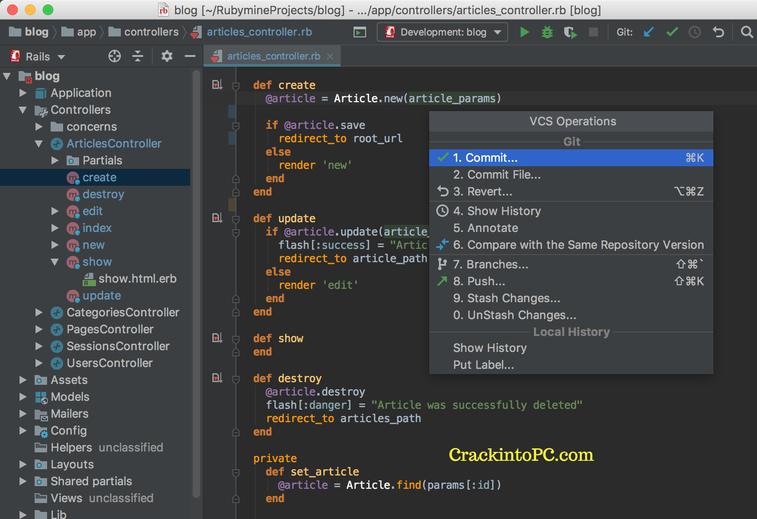Screen dimensions: 757x519
Task: Choose Commit File... menu entry
Action: (571, 175)
